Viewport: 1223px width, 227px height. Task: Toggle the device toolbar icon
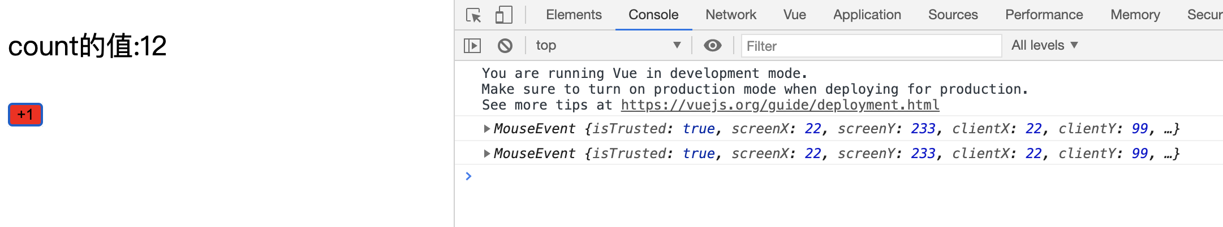[x=503, y=15]
